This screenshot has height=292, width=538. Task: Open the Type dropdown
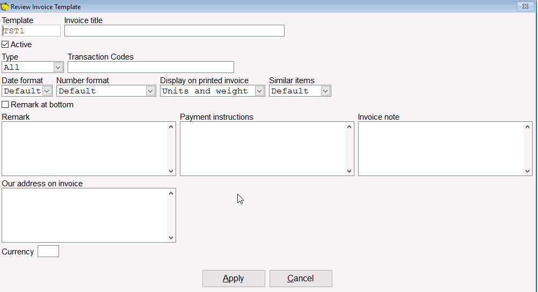click(58, 67)
